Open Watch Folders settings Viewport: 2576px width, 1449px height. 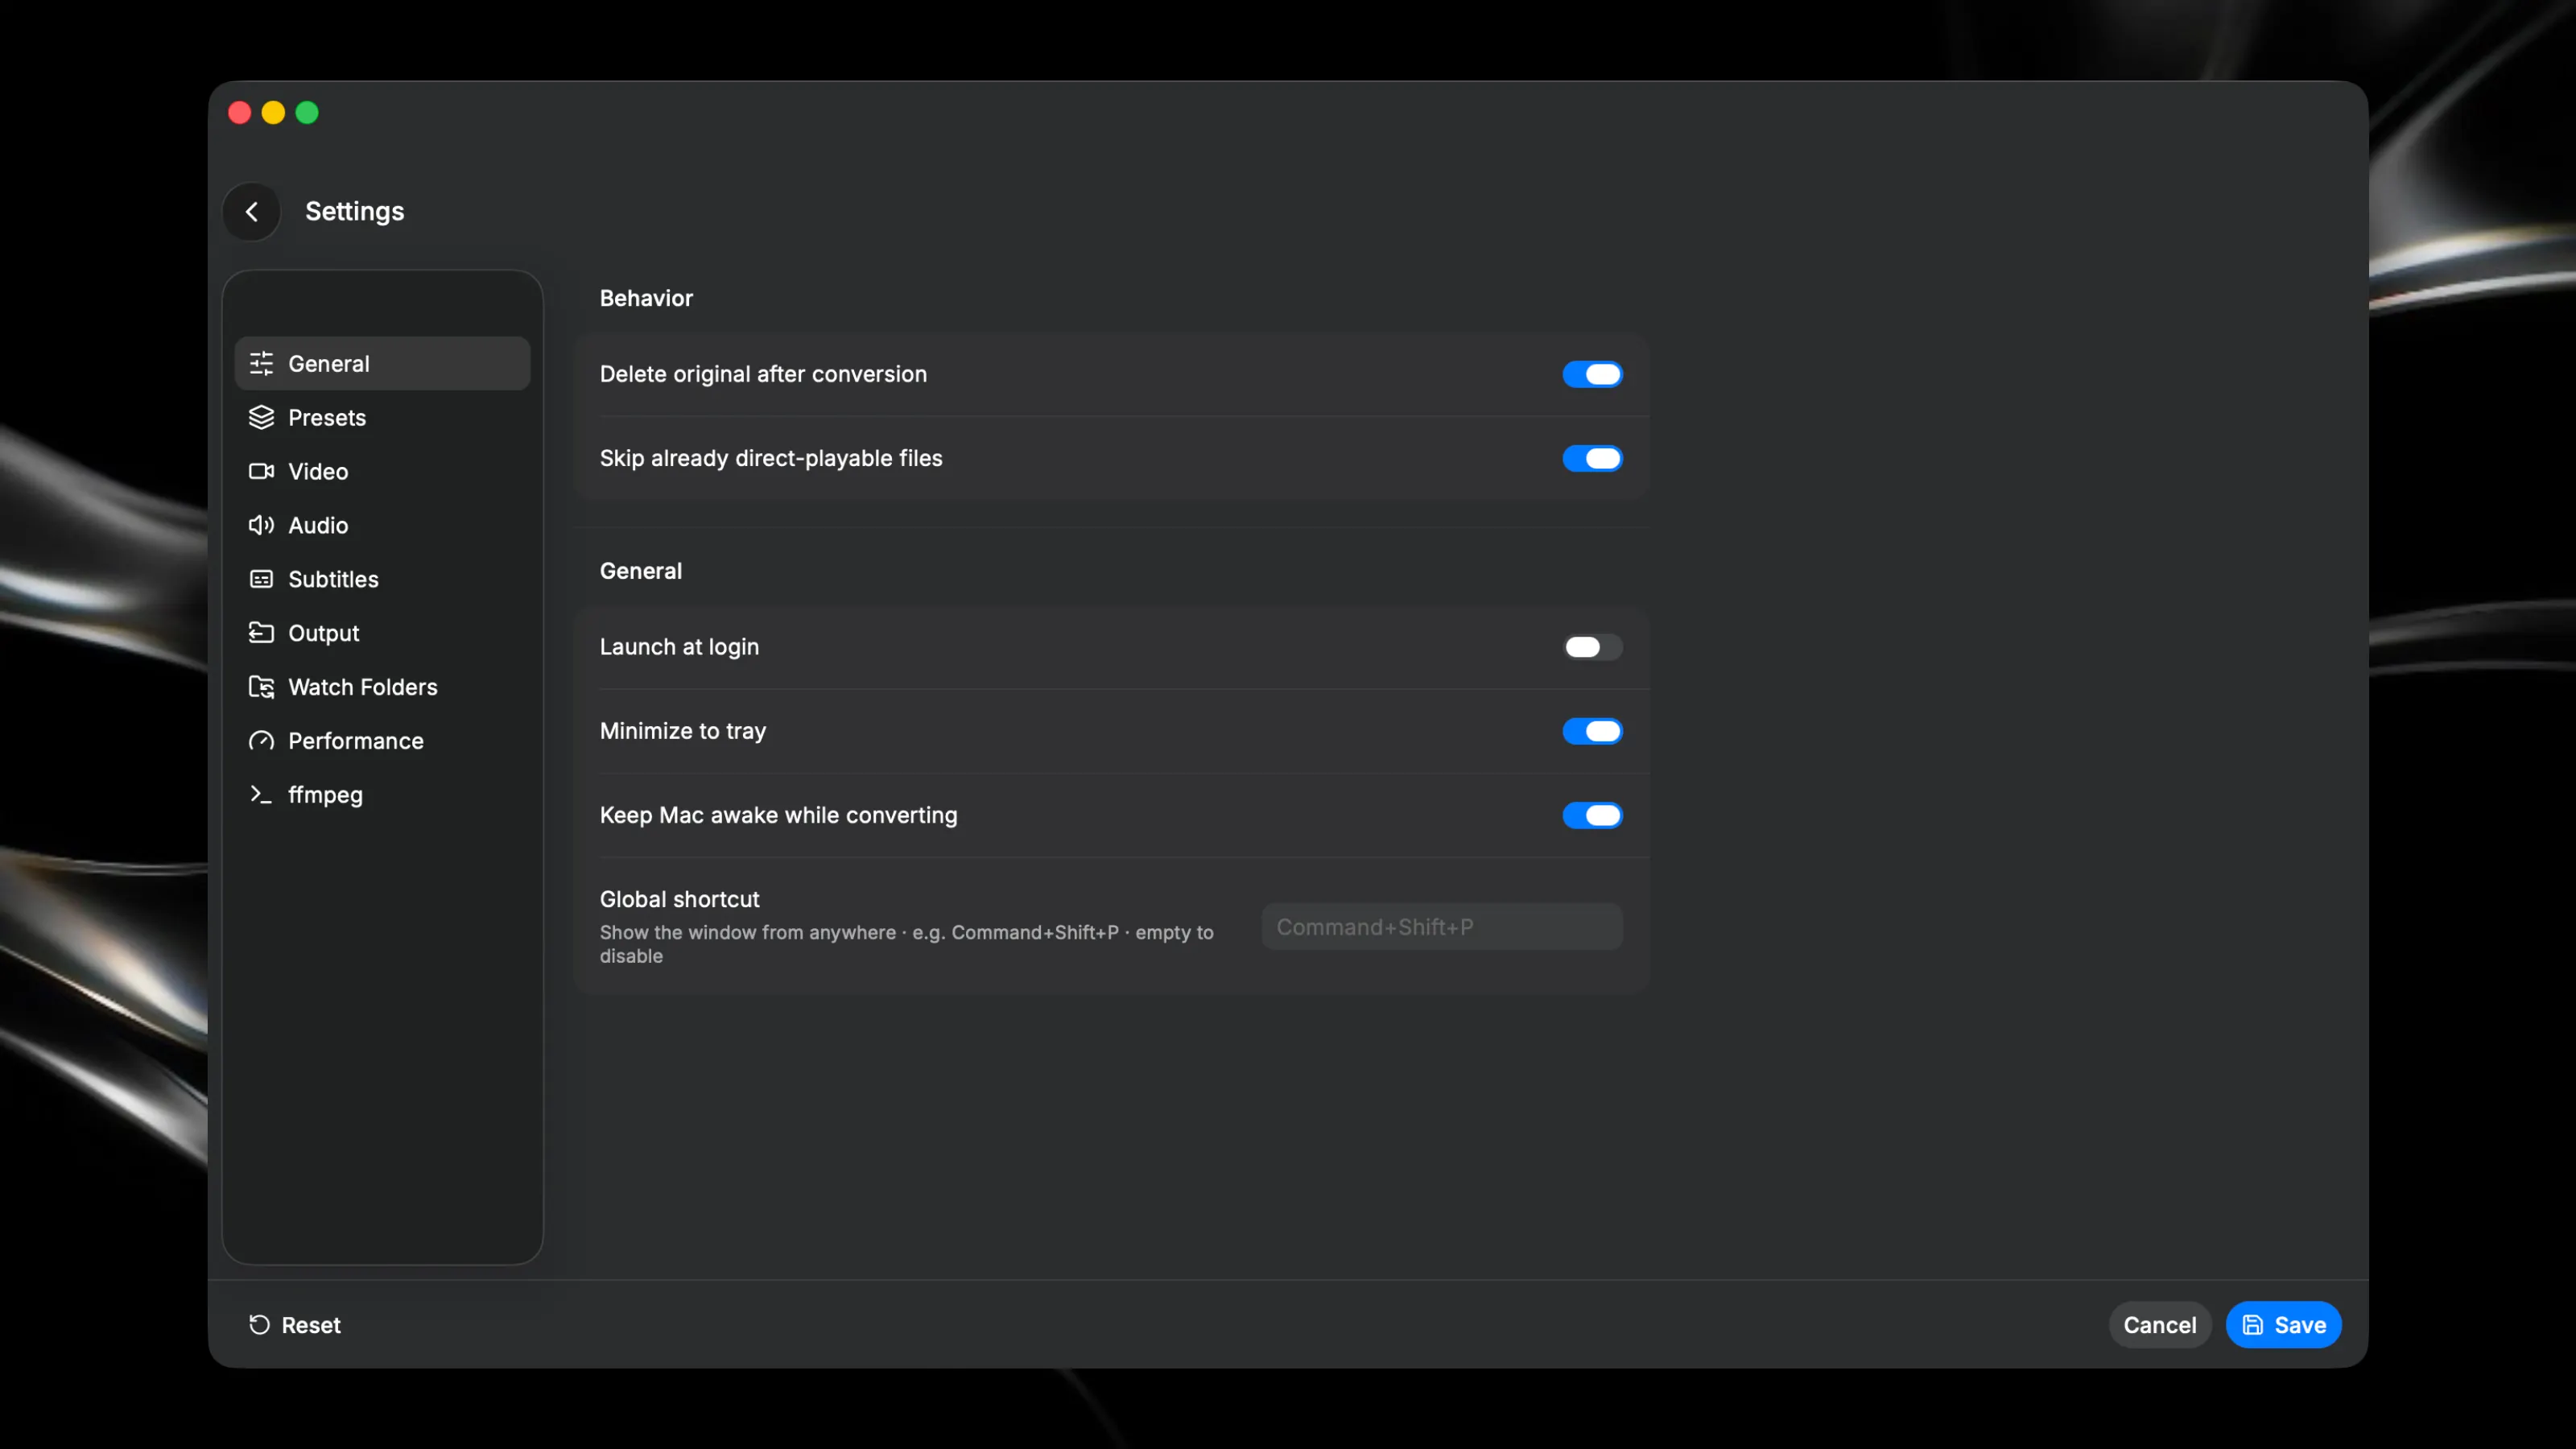click(x=382, y=687)
